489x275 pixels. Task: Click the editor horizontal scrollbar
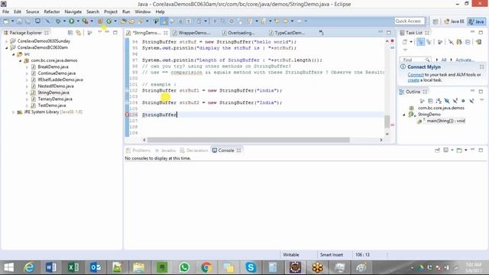[x=248, y=140]
